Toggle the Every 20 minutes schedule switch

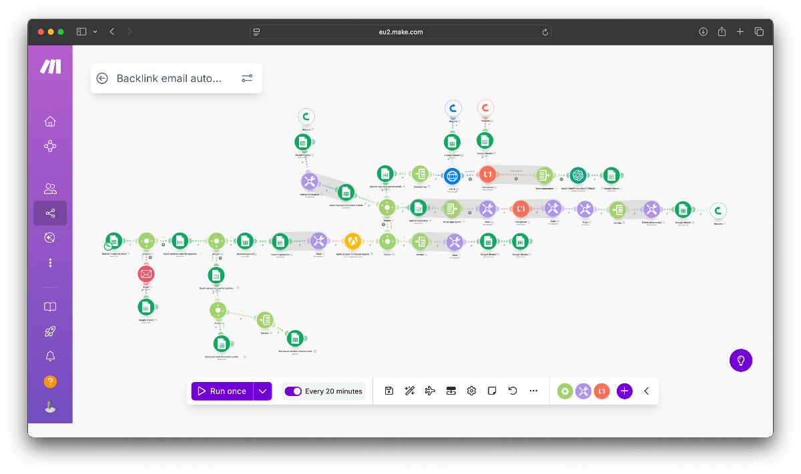[x=293, y=391]
